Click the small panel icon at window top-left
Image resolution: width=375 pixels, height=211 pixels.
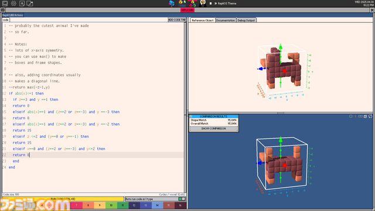pyautogui.click(x=3, y=10)
